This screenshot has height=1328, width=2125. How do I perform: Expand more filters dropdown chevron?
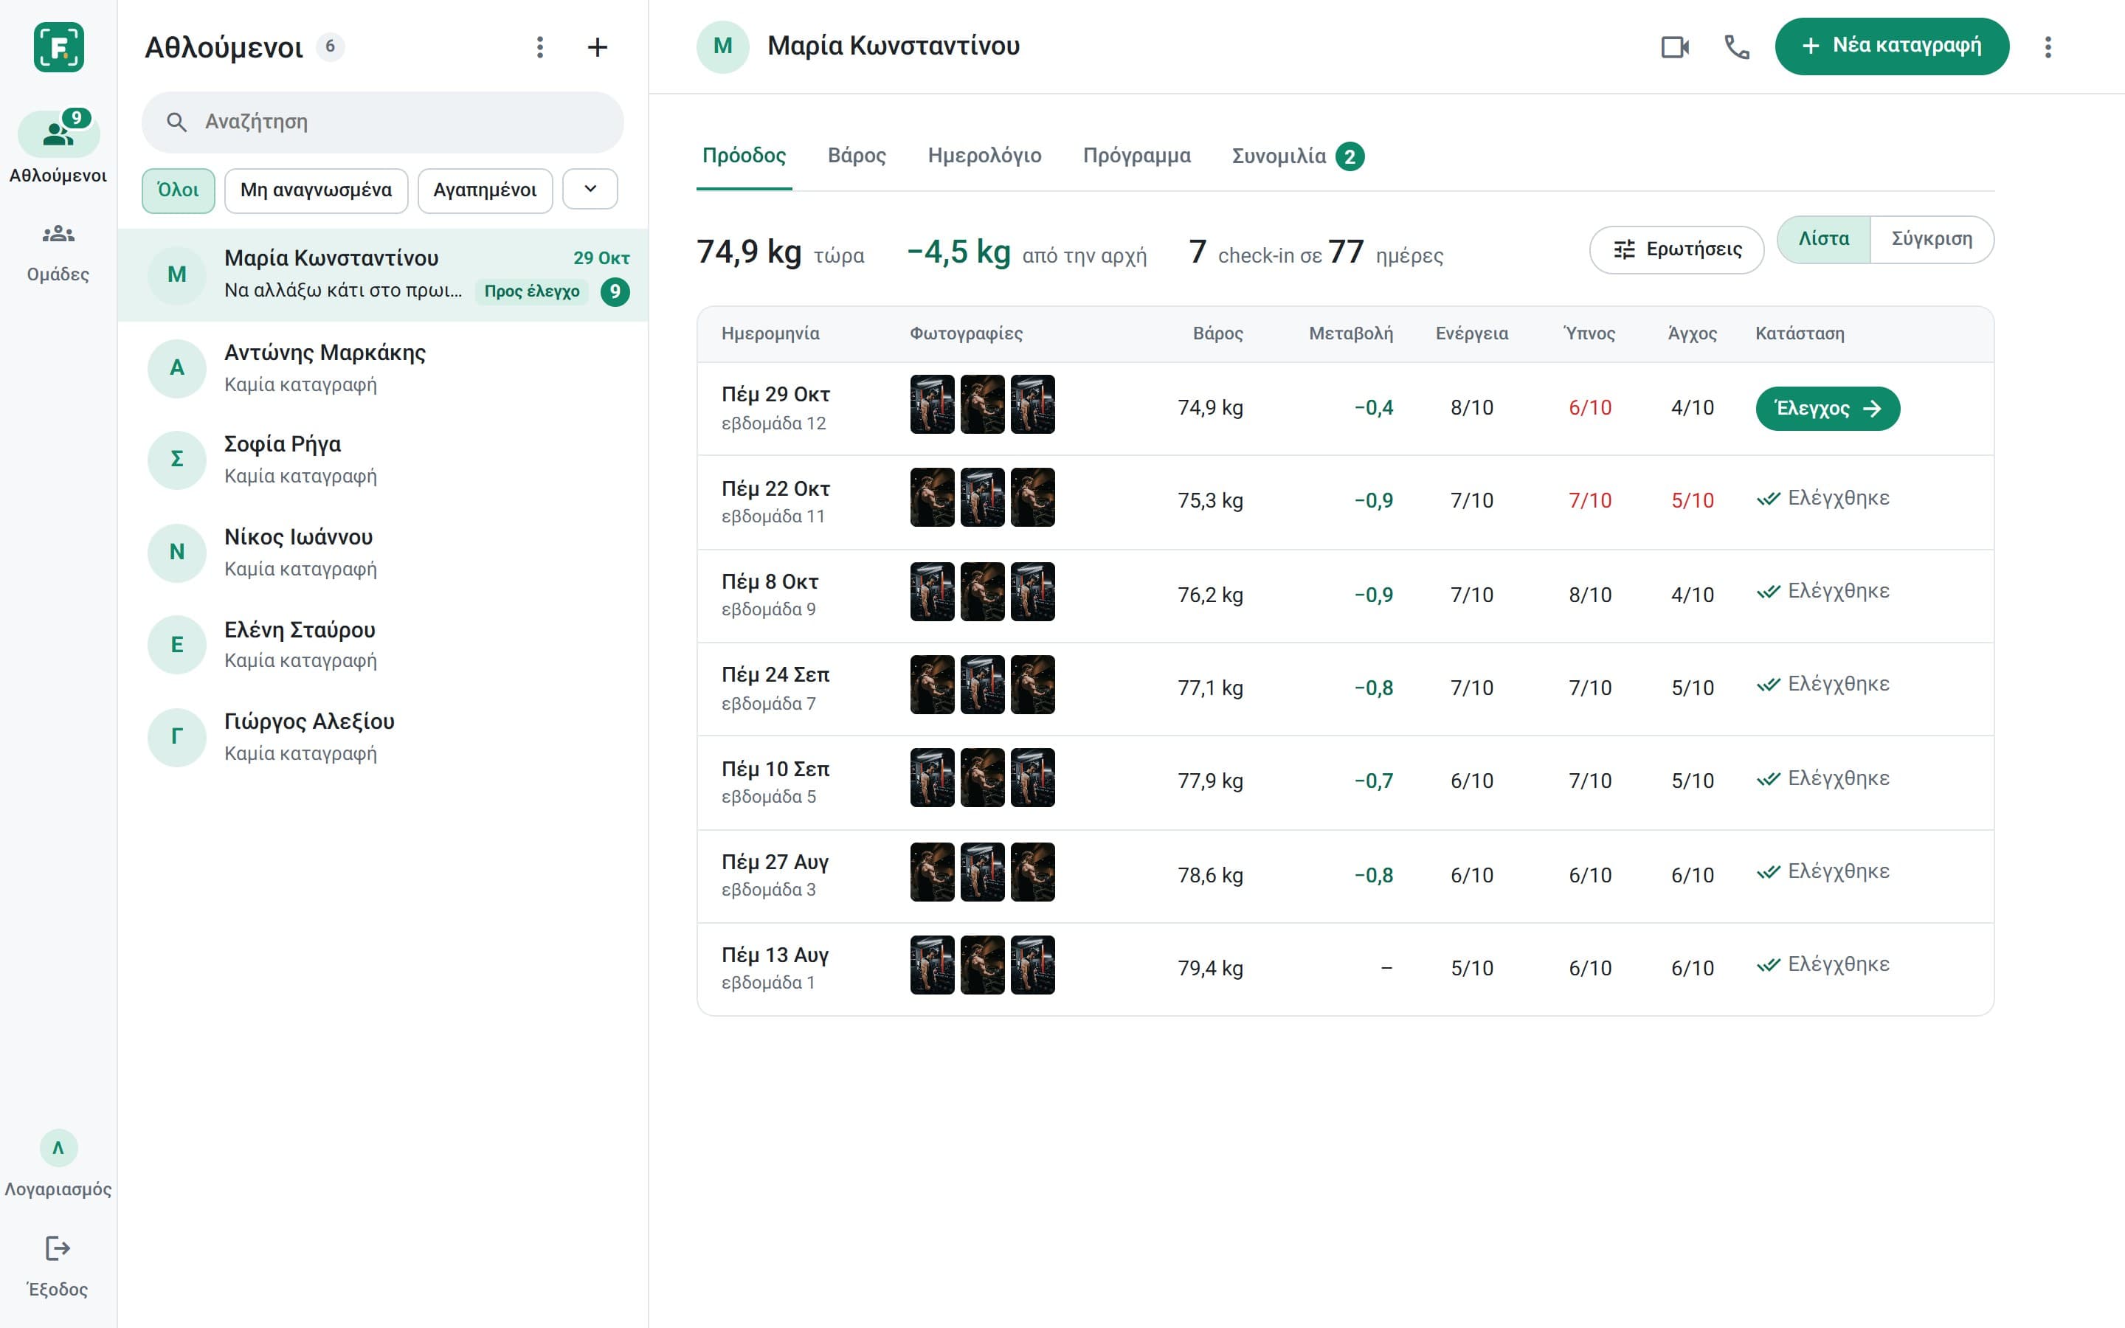pyautogui.click(x=590, y=189)
